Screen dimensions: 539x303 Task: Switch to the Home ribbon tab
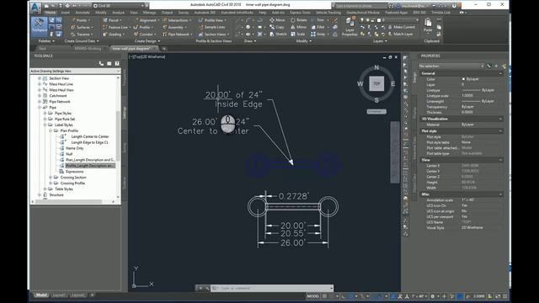coord(51,13)
